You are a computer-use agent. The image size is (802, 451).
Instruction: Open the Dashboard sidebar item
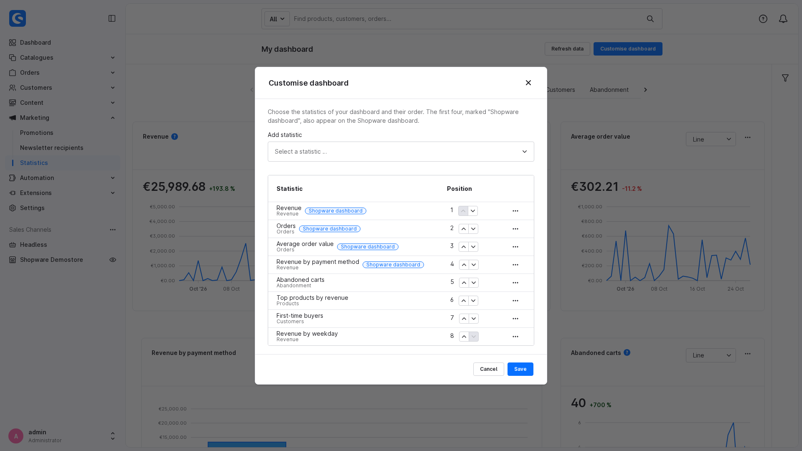pos(63,43)
